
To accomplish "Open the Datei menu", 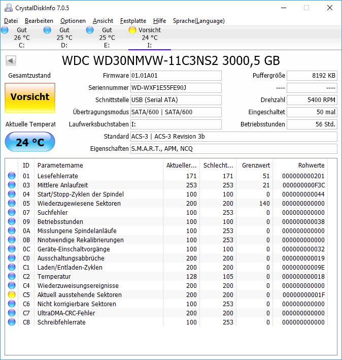I will click(x=11, y=21).
